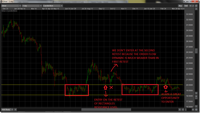200x113 pixels.
Task: Open the Add Study button
Action: coord(6,110)
